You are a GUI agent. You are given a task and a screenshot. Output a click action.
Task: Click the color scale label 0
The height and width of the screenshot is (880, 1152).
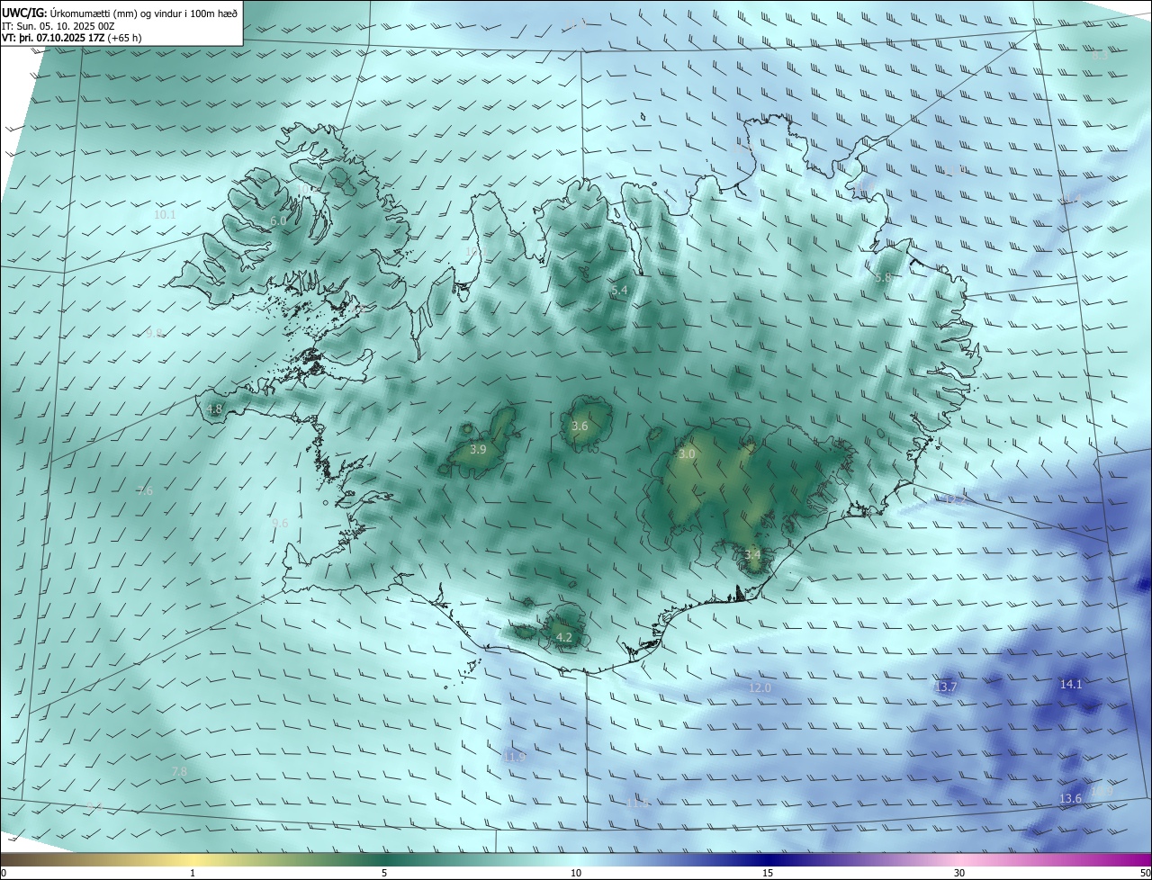(x=3, y=873)
